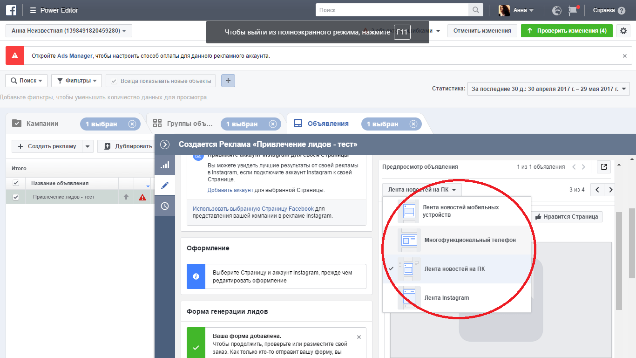Open the Статистика date range dropdown
636x358 pixels.
click(x=548, y=89)
